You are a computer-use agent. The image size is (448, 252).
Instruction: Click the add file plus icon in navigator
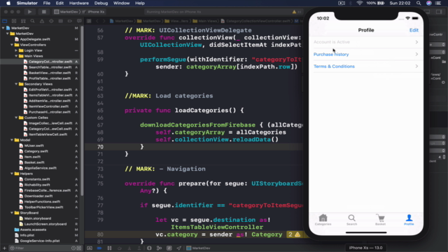point(4,248)
